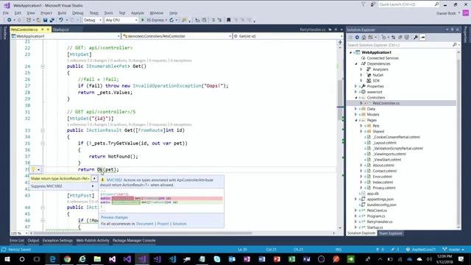
Task: Select Make return type ActionResult<Pet> quick action
Action: pos(60,178)
